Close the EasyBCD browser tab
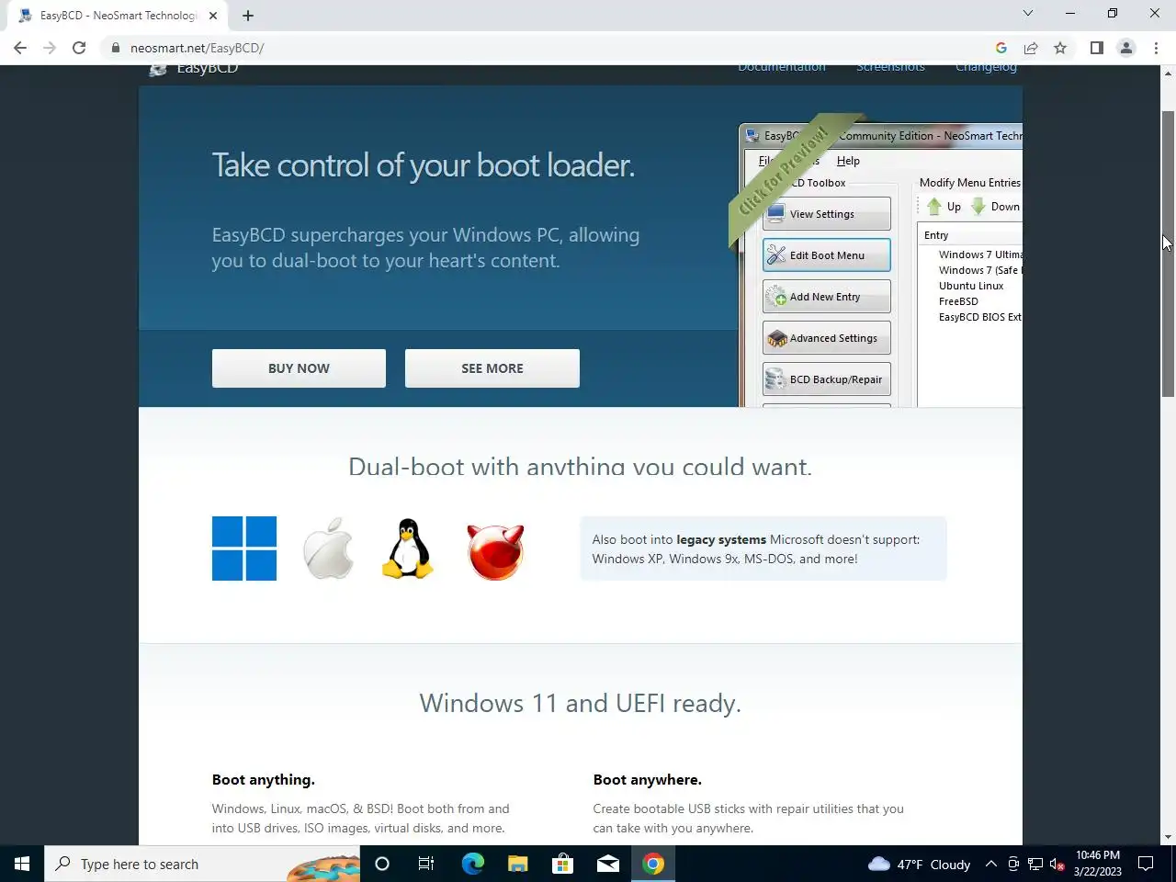Image resolution: width=1176 pixels, height=882 pixels. tap(213, 16)
